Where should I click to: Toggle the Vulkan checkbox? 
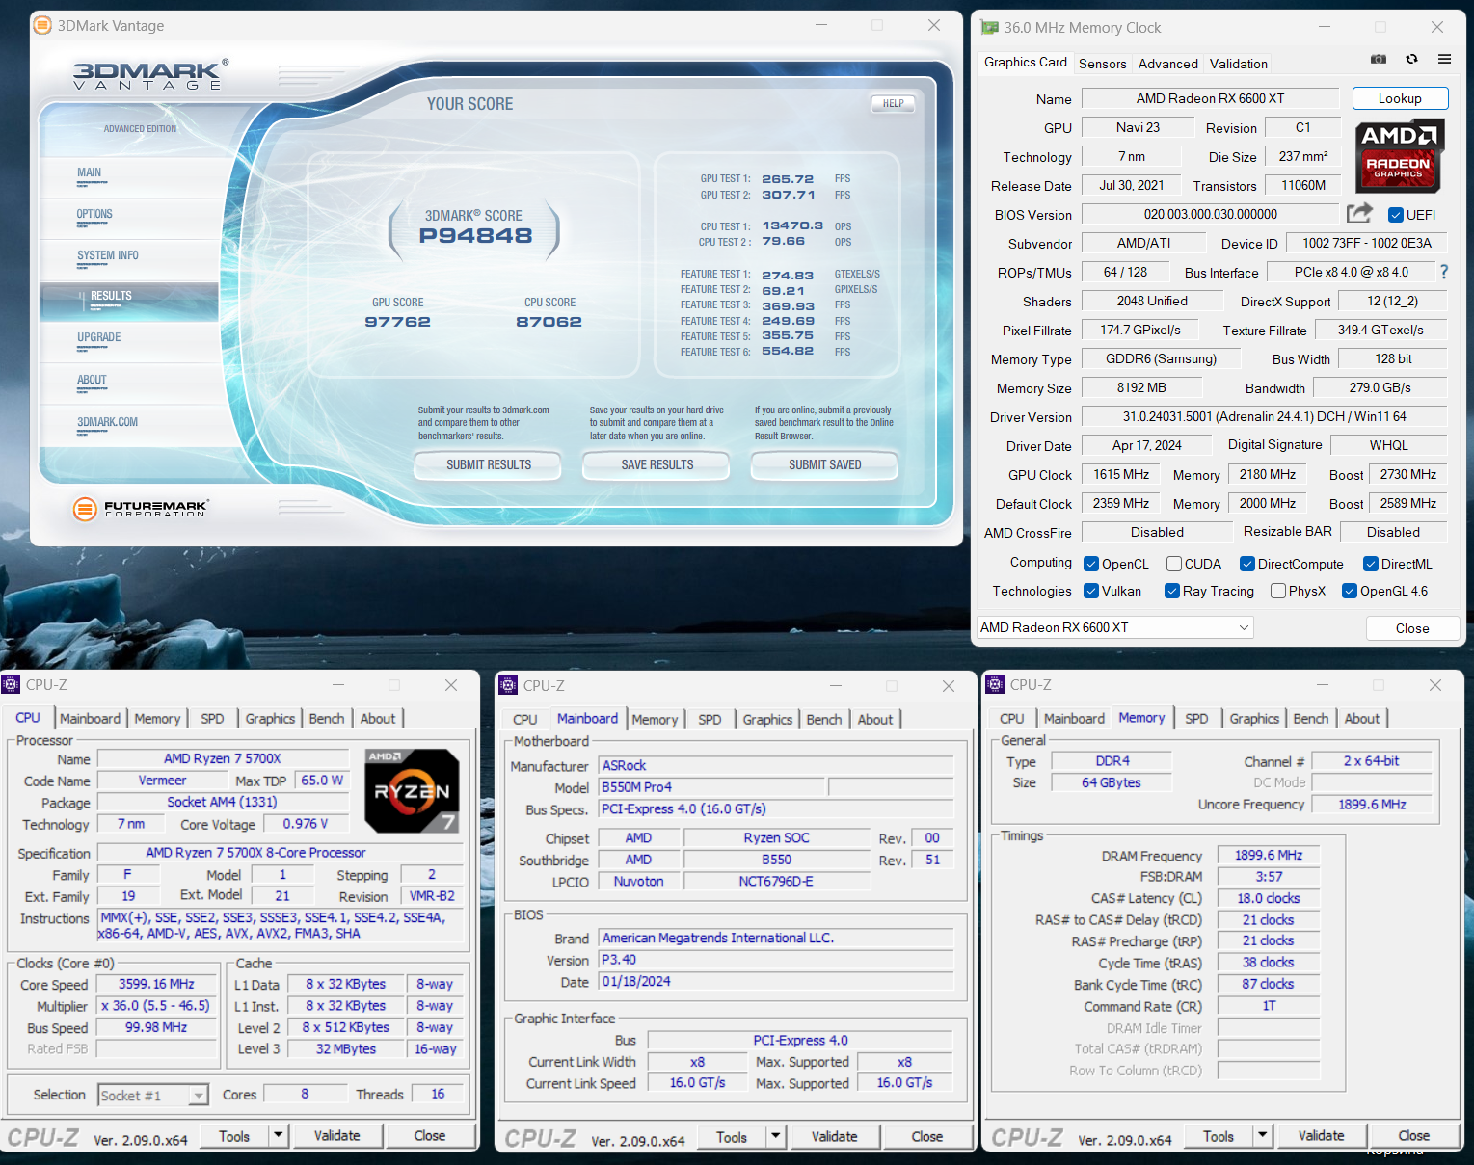tap(1091, 591)
